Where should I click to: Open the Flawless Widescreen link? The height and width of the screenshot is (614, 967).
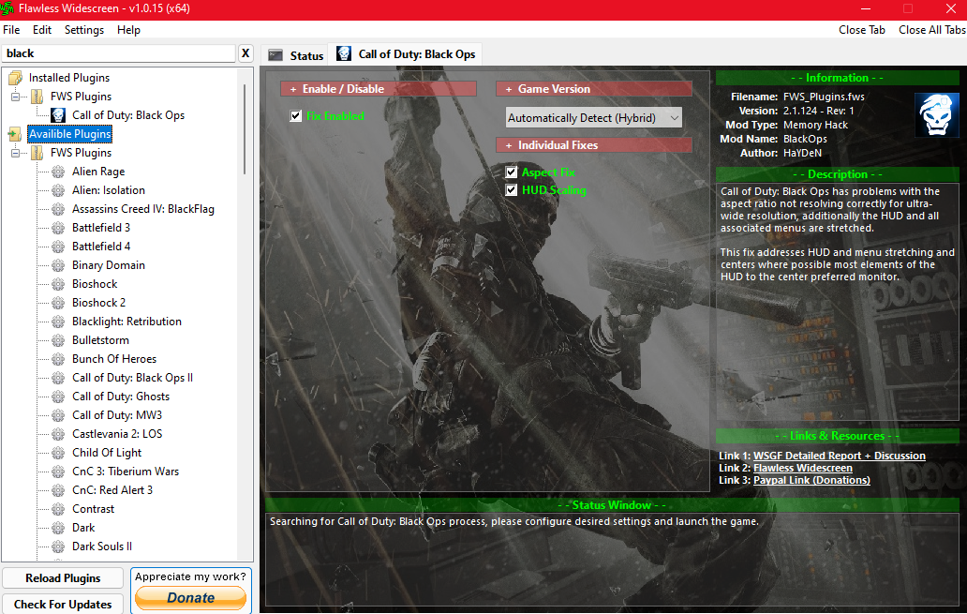click(x=802, y=468)
